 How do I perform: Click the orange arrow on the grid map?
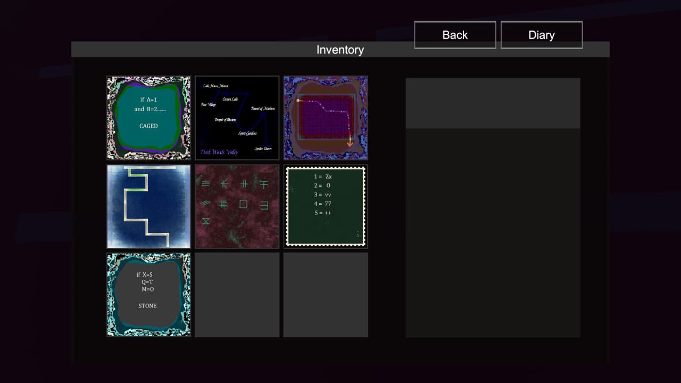[x=350, y=142]
